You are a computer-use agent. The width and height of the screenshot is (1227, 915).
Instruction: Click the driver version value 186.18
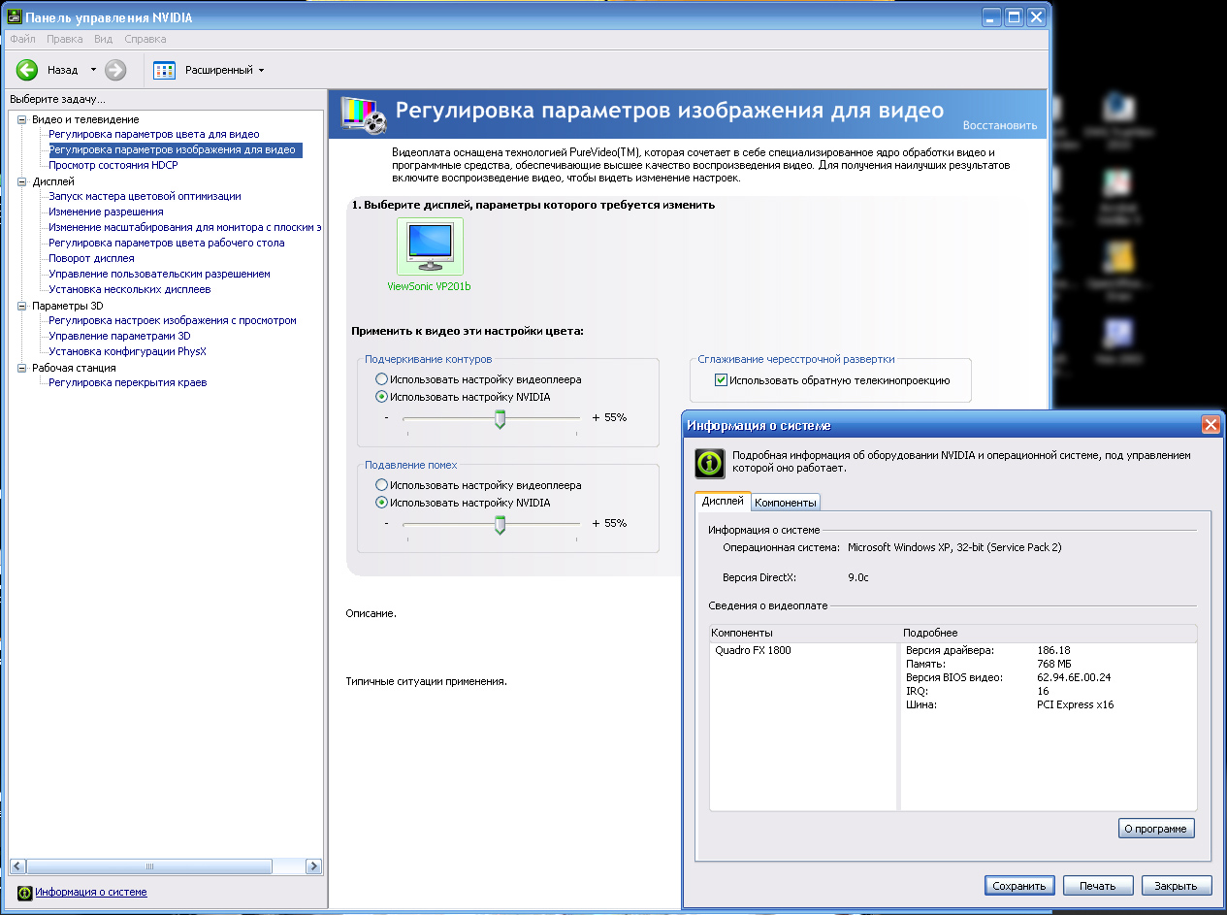(x=1053, y=650)
